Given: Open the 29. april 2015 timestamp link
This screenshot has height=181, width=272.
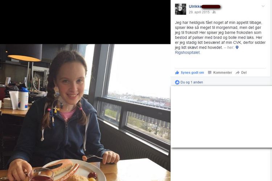Looking at the screenshot, I should [x=199, y=12].
